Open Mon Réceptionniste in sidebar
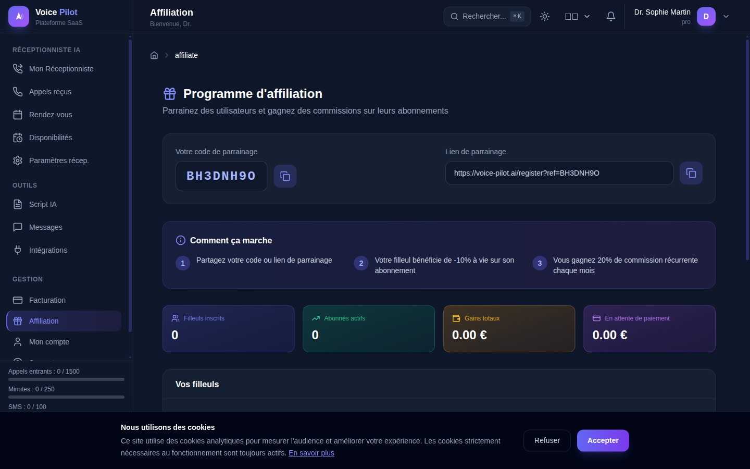750x469 pixels. [64, 69]
